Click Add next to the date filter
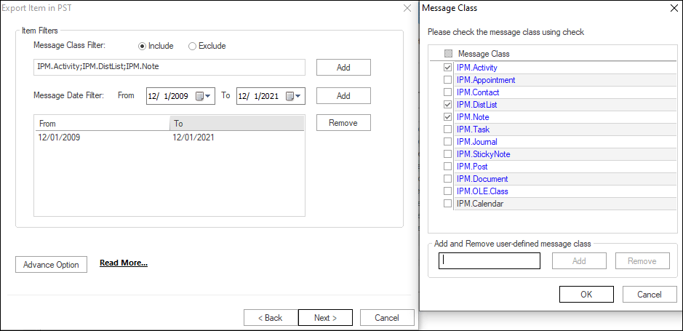The width and height of the screenshot is (683, 331). (x=343, y=96)
